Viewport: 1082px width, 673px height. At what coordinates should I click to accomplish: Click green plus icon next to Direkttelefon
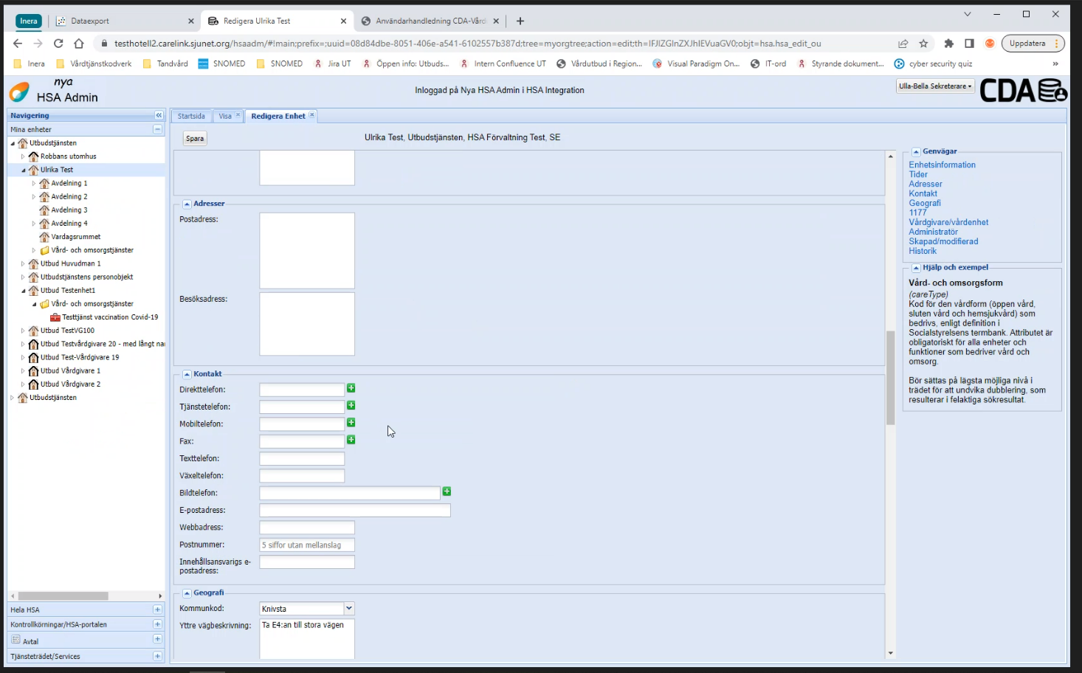(351, 388)
